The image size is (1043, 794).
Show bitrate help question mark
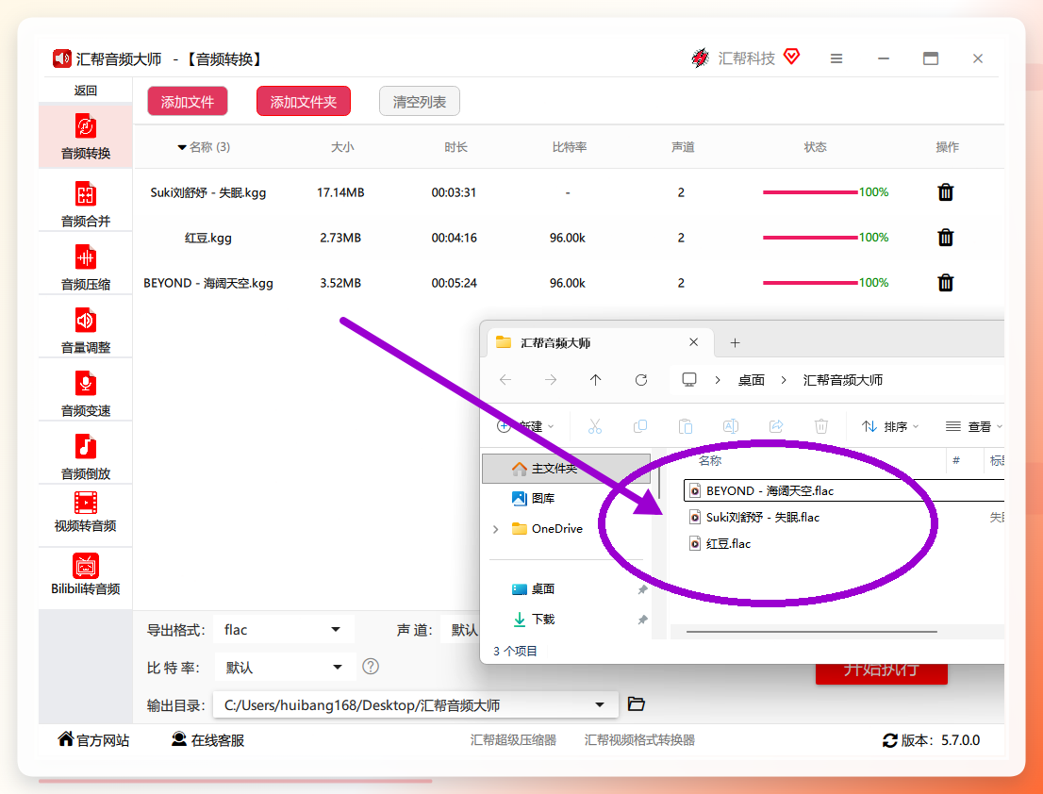[x=371, y=667]
